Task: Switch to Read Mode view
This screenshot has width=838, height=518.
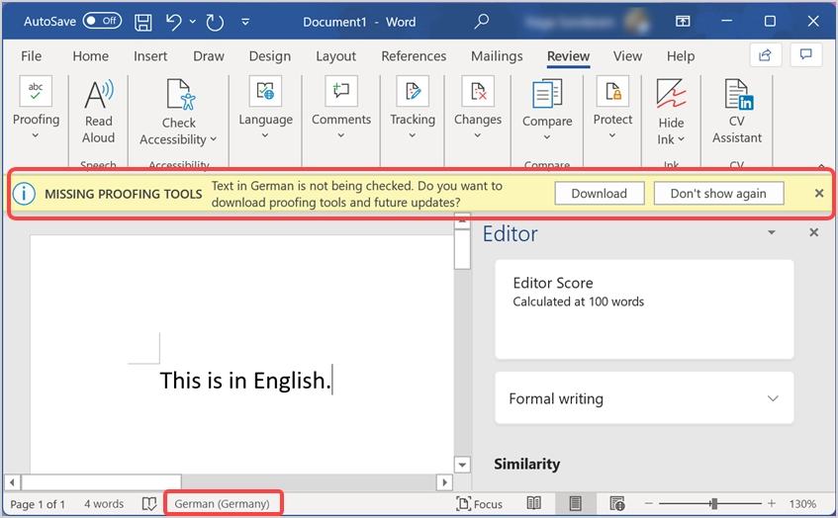Action: pos(534,503)
